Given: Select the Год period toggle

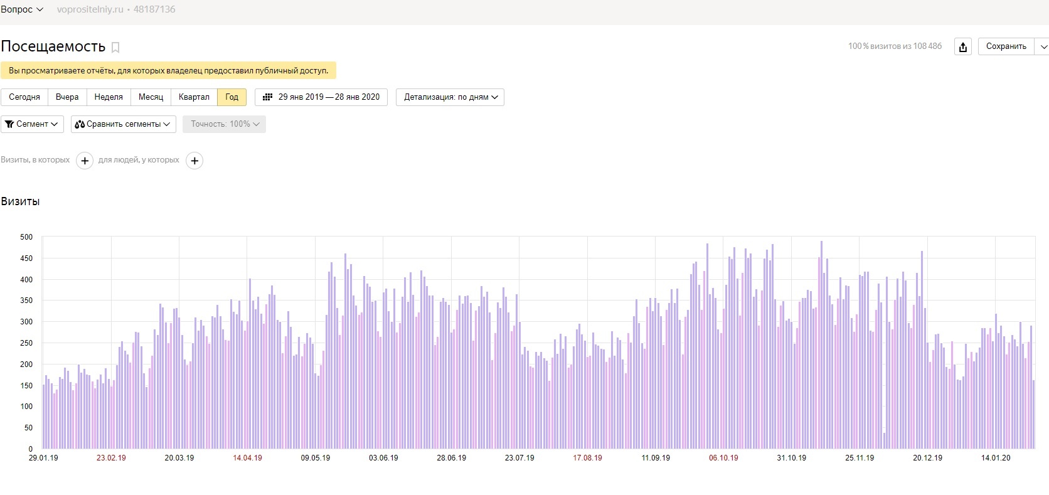Looking at the screenshot, I should pos(232,97).
